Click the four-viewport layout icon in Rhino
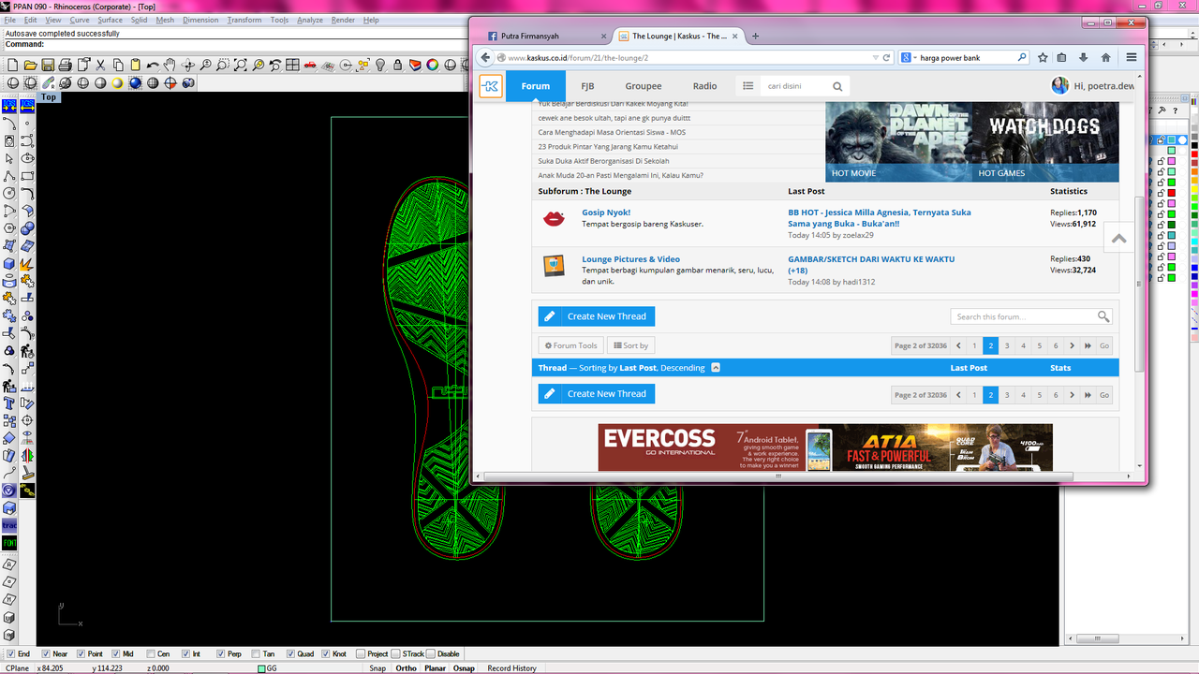1199x674 pixels. (292, 65)
